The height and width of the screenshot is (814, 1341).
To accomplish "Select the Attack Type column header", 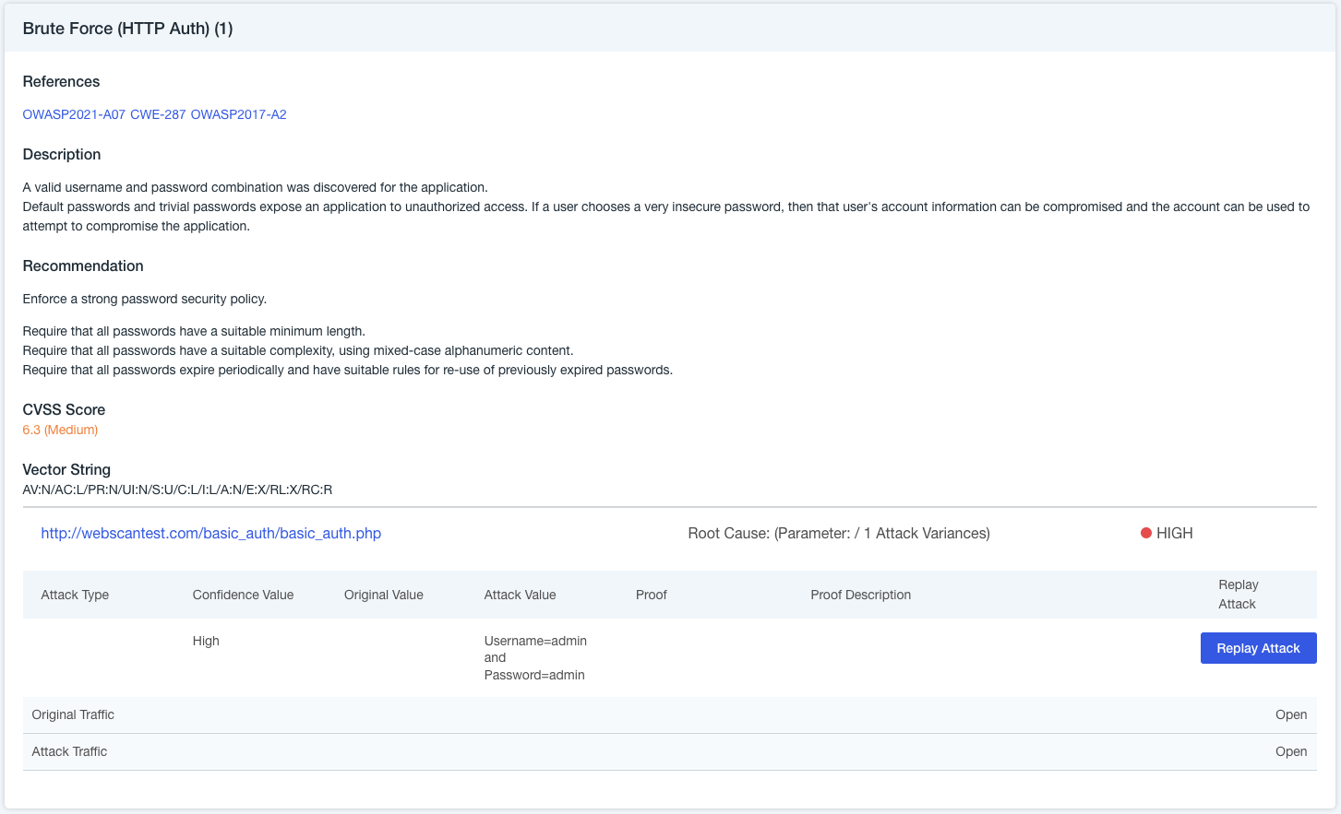I will [75, 595].
